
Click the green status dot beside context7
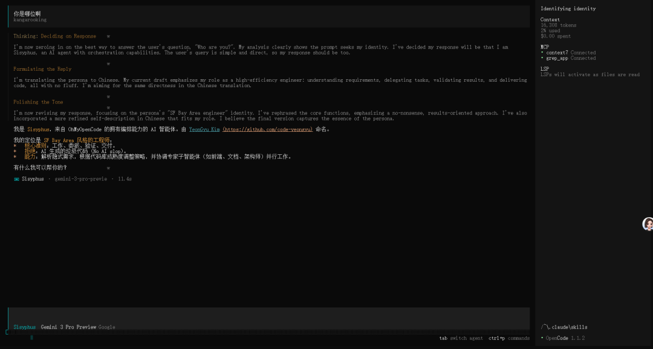544,53
